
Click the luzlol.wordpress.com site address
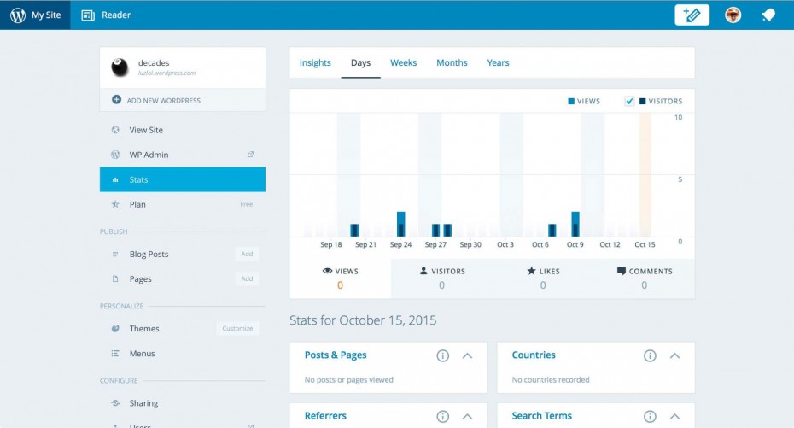(167, 73)
